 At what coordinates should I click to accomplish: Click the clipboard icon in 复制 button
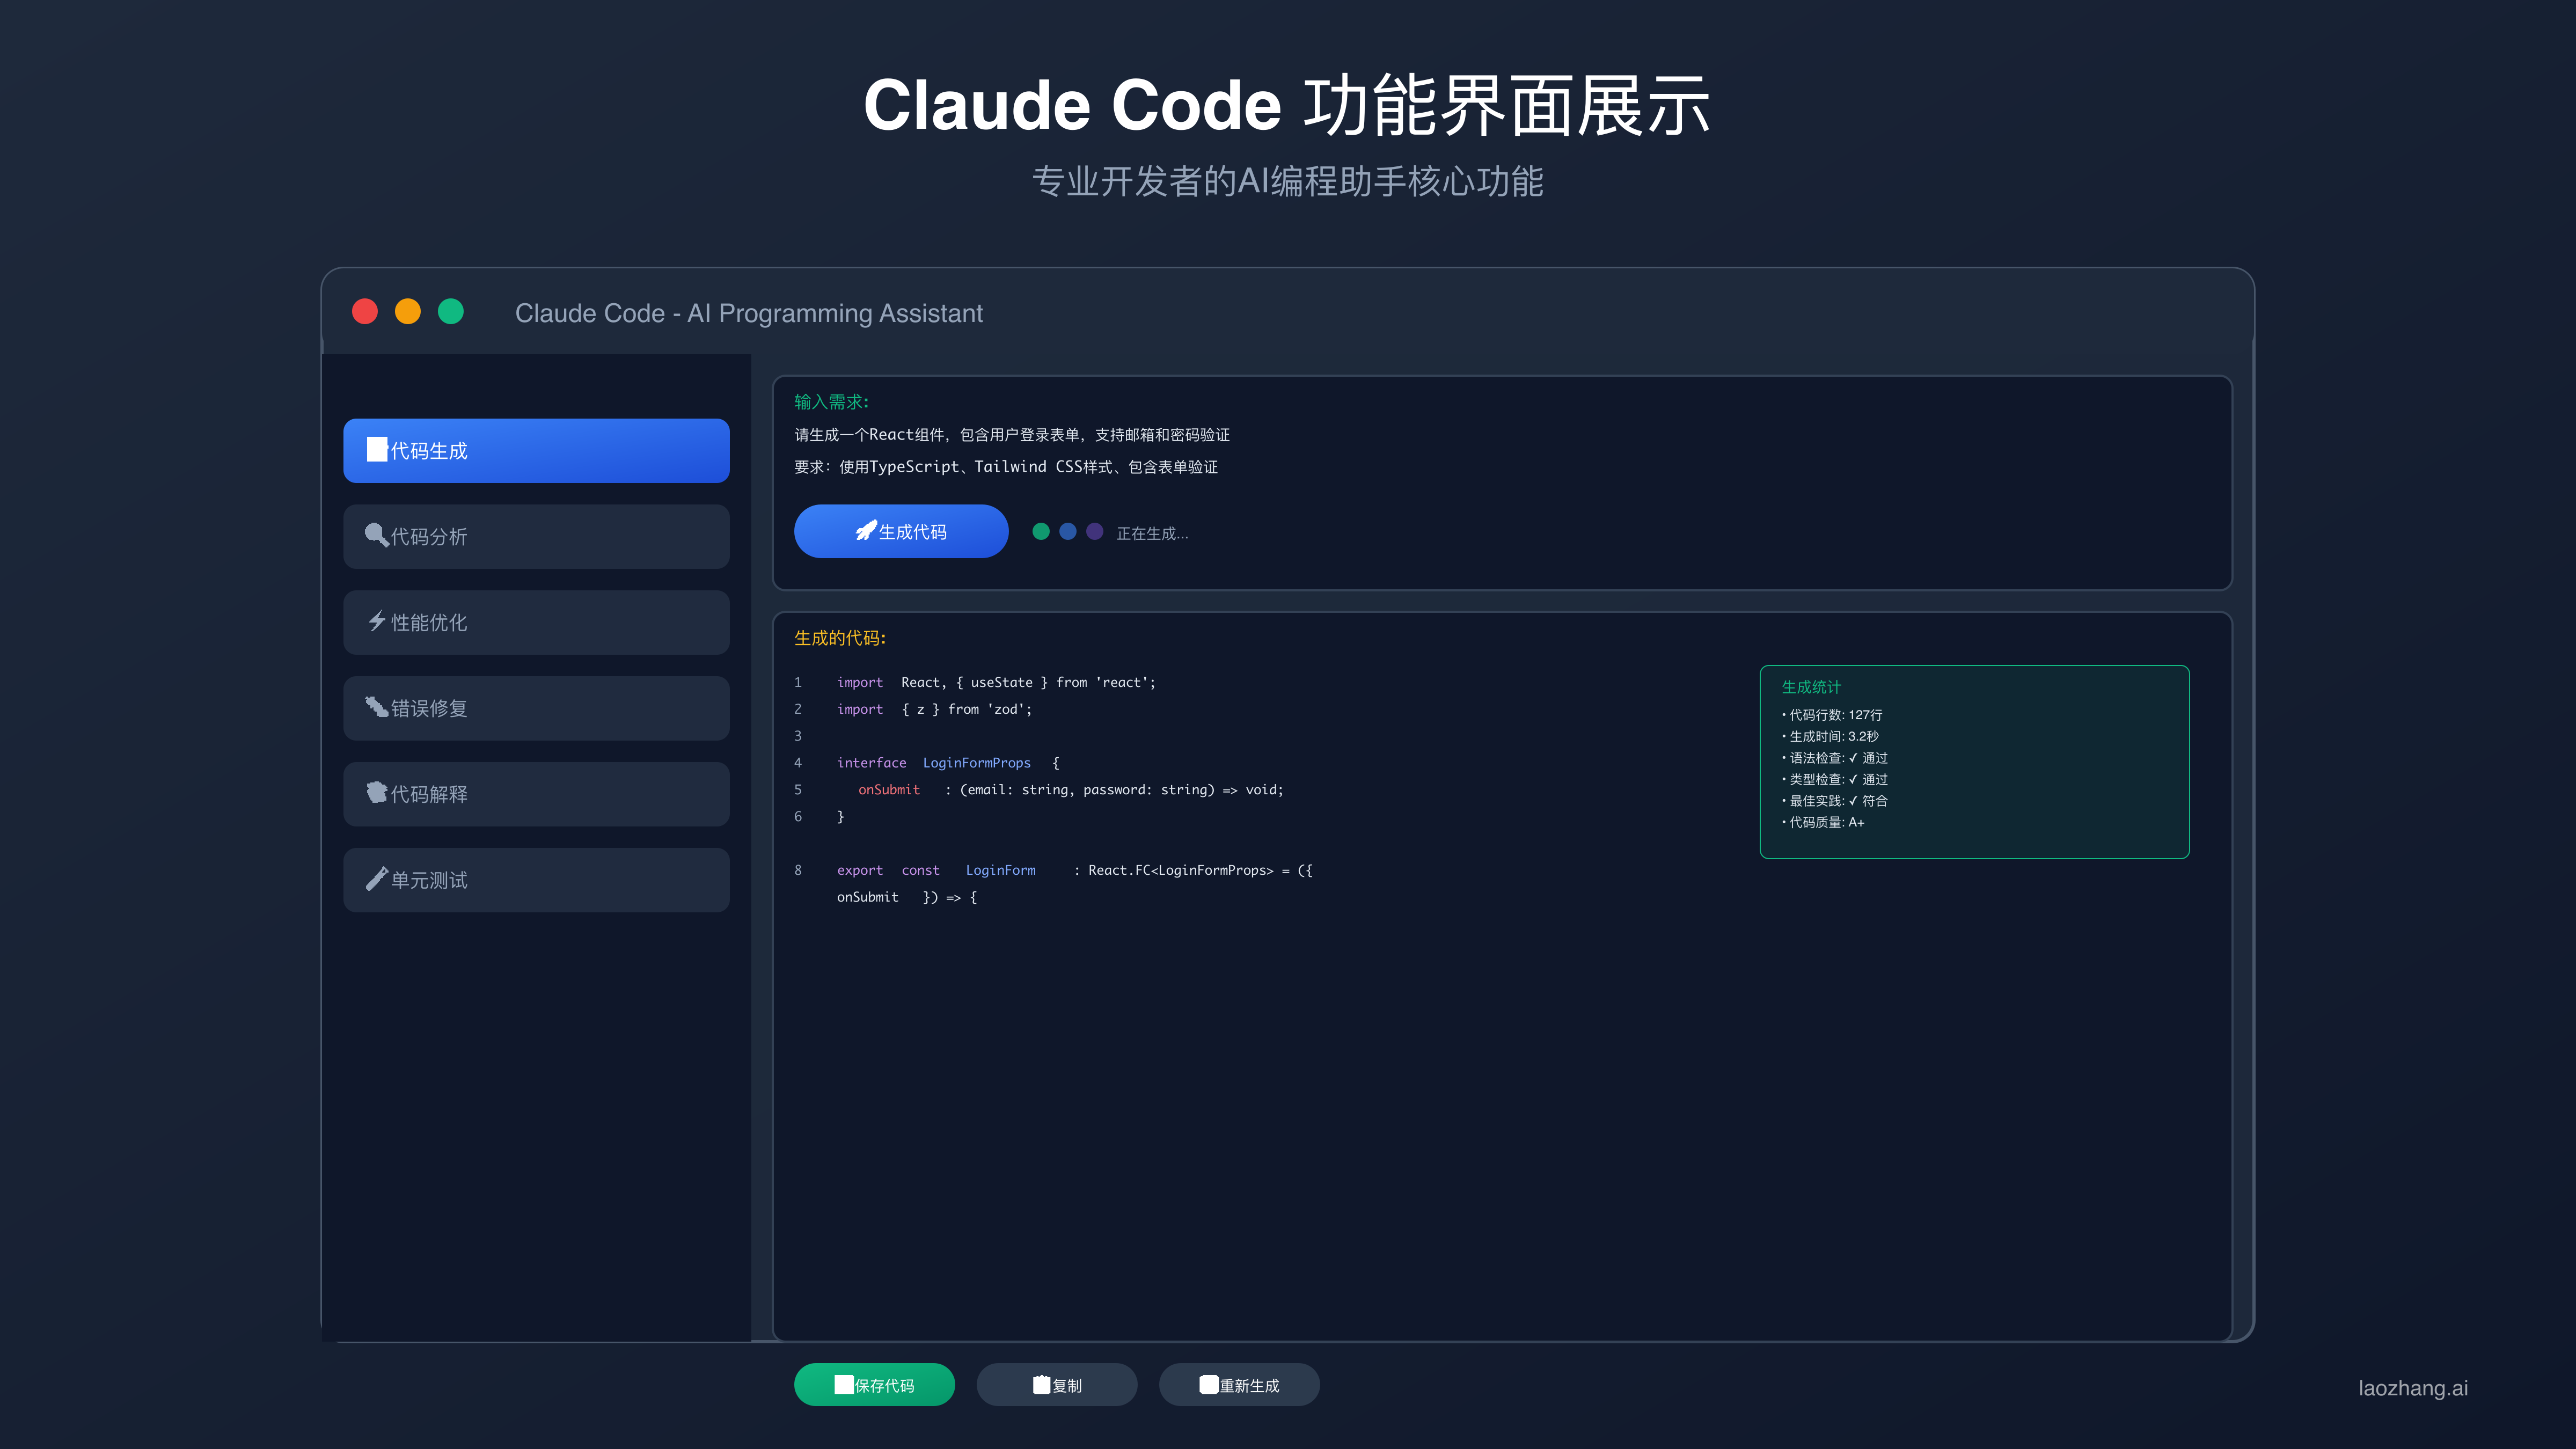point(1042,1384)
